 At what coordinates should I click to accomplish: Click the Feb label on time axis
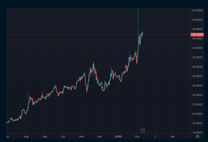[x=137, y=136]
